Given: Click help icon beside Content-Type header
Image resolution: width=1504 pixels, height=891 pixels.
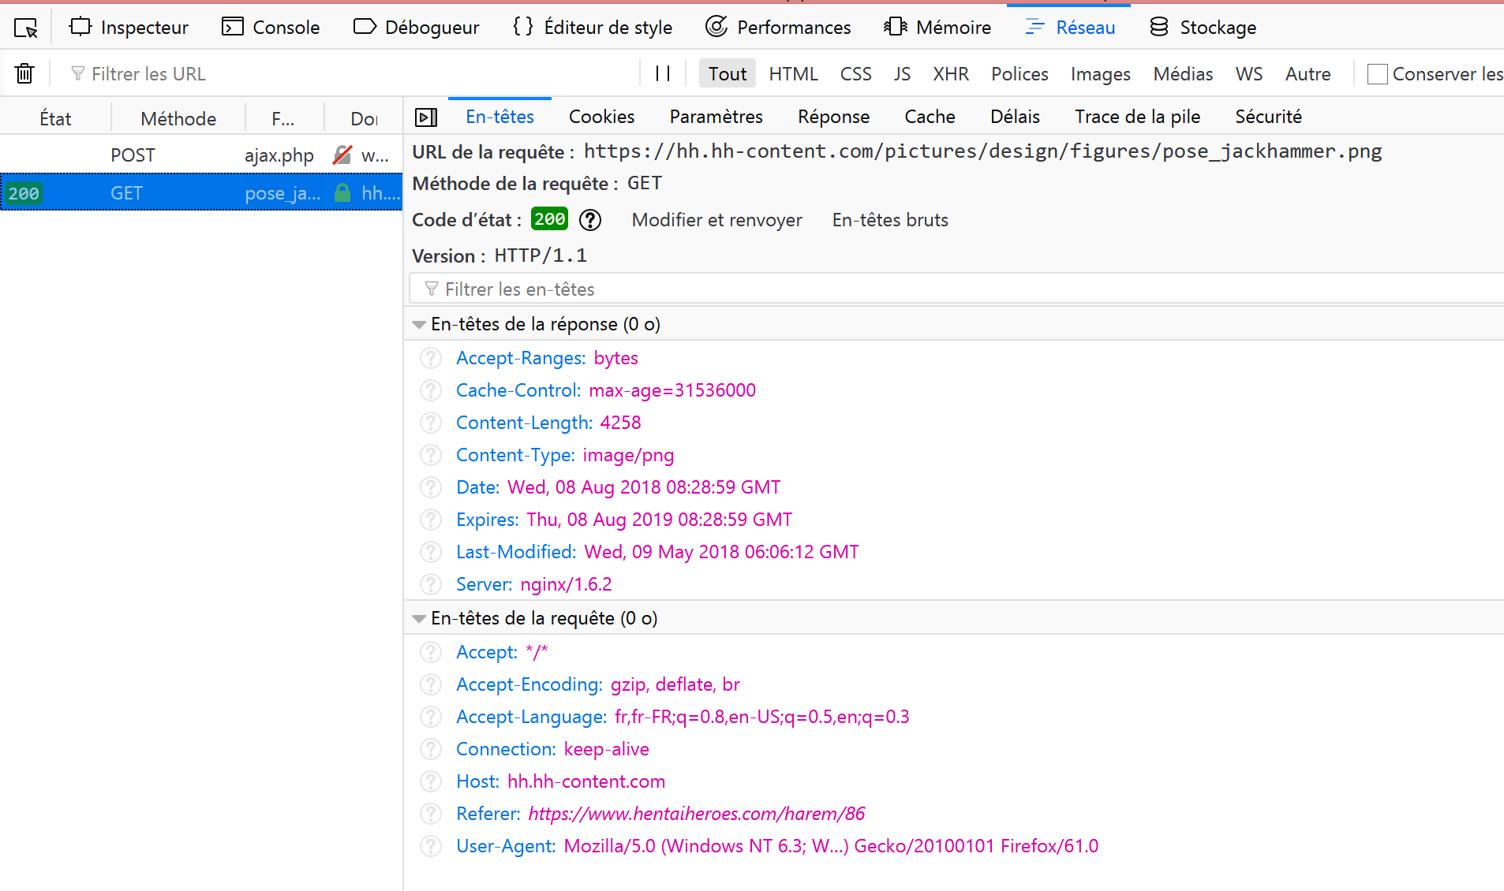Looking at the screenshot, I should pos(431,455).
